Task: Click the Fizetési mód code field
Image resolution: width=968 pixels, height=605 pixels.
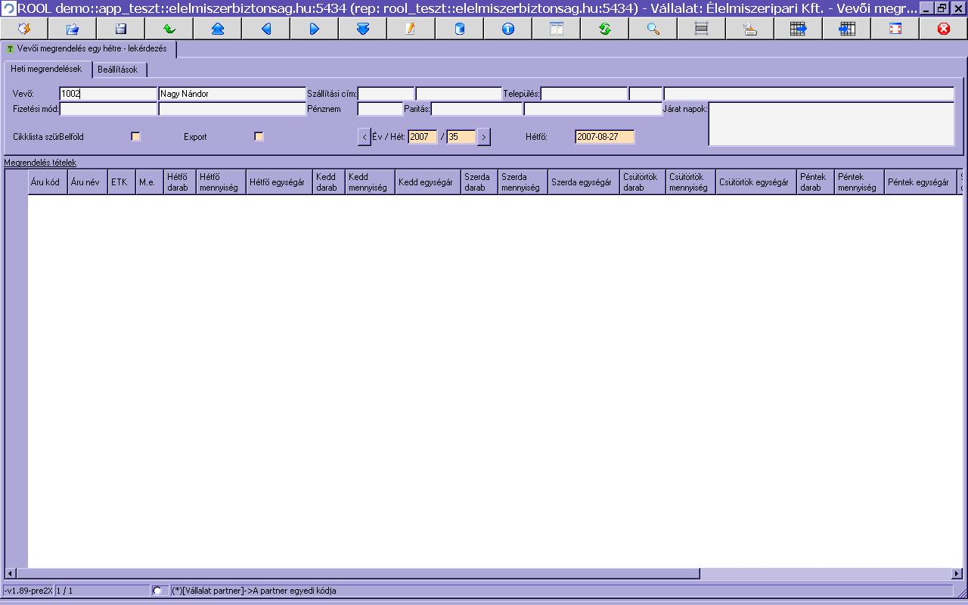Action: [x=108, y=109]
